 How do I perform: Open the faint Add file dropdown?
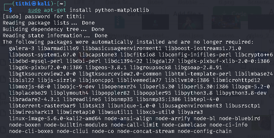point(187,14)
